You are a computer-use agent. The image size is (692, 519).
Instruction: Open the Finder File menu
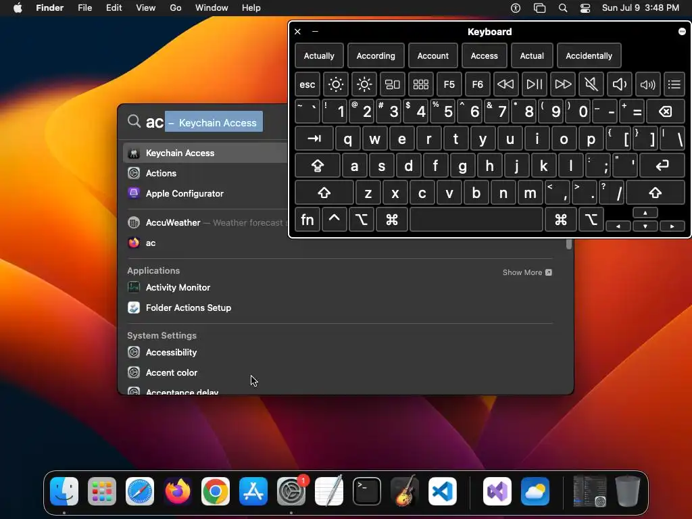click(x=84, y=8)
